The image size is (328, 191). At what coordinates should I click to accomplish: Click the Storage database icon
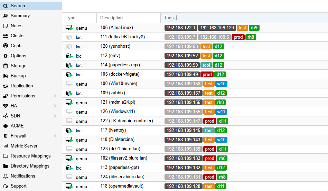click(5, 66)
